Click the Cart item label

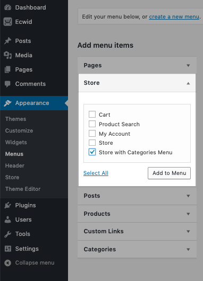tap(105, 115)
